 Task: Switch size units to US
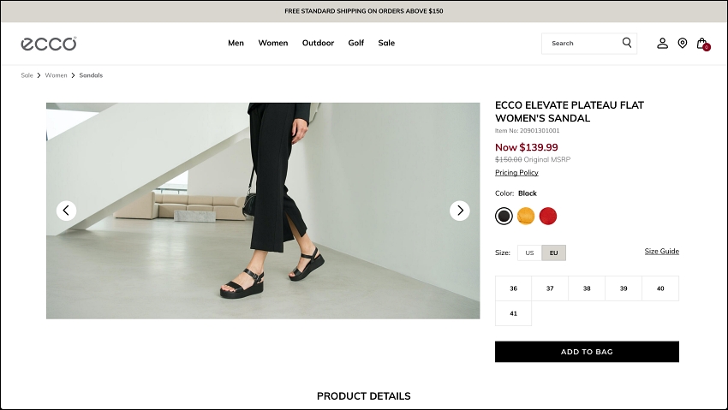(x=529, y=253)
